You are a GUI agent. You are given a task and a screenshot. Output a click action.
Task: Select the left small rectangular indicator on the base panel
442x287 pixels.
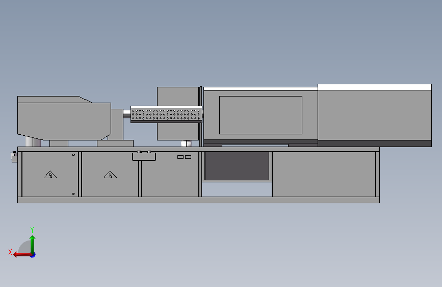[x=180, y=157]
